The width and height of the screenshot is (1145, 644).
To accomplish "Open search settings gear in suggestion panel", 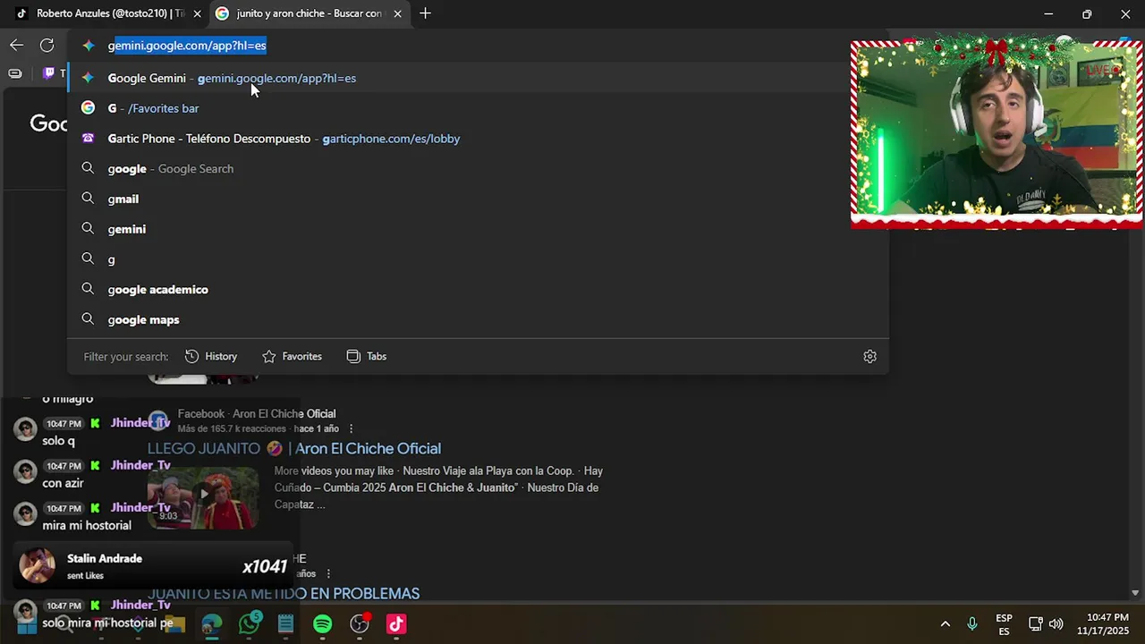I will coord(869,356).
